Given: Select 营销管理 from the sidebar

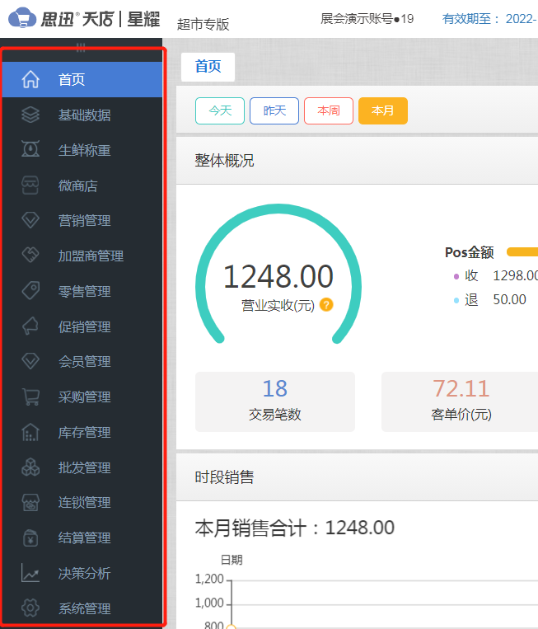Looking at the screenshot, I should pos(82,220).
